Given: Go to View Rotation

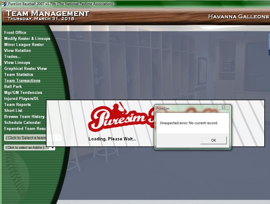Looking at the screenshot, I should 18,51.
